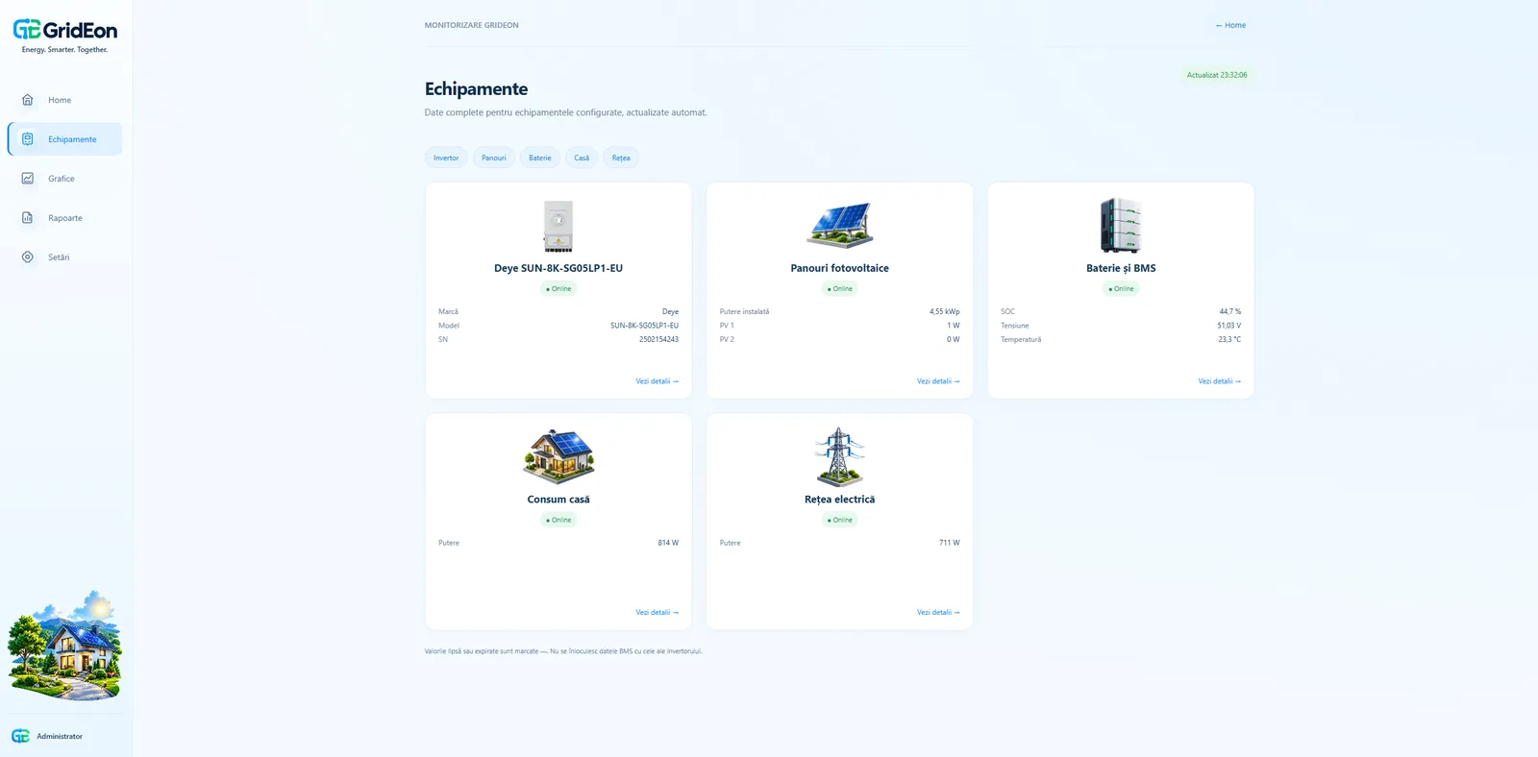The width and height of the screenshot is (1538, 757).
Task: Choose the Casă filter chip
Action: (582, 158)
